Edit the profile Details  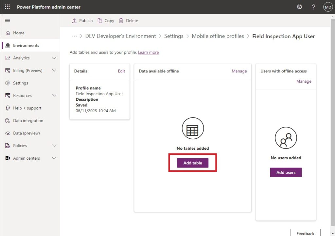(121, 71)
